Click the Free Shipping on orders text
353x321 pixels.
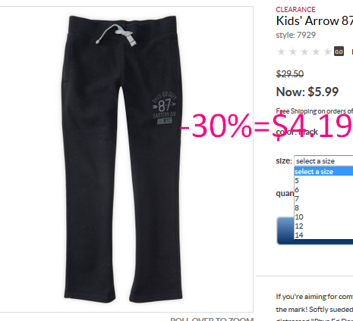pyautogui.click(x=314, y=111)
